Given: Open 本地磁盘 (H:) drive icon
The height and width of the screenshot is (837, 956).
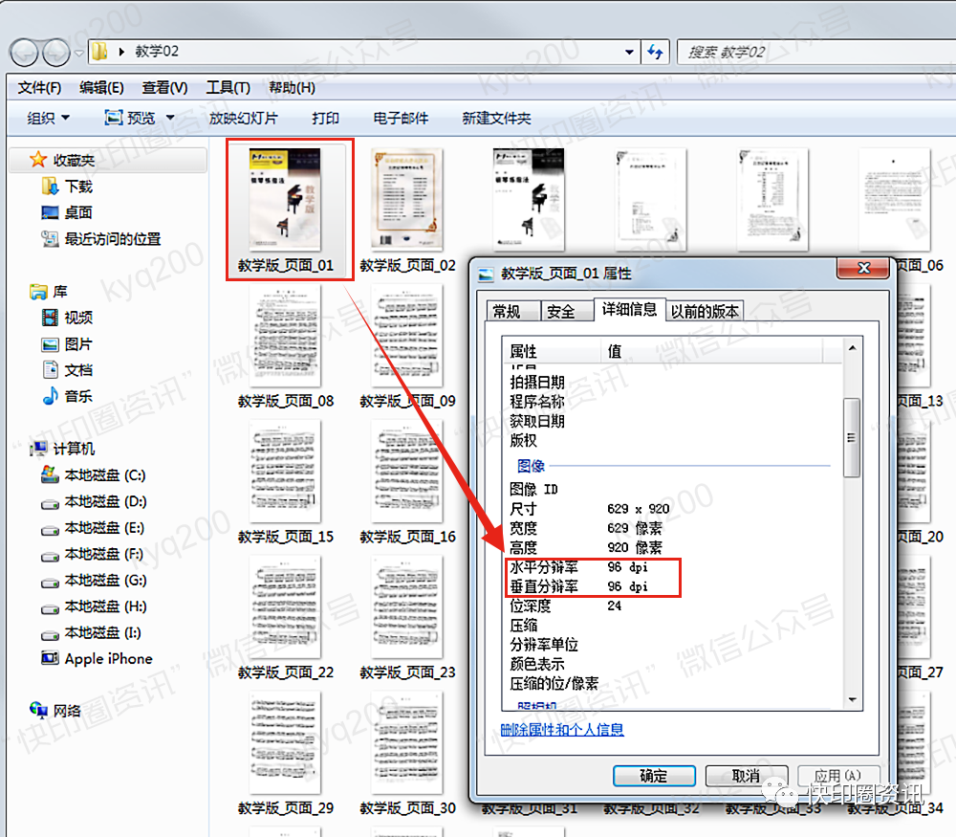Looking at the screenshot, I should coord(50,608).
